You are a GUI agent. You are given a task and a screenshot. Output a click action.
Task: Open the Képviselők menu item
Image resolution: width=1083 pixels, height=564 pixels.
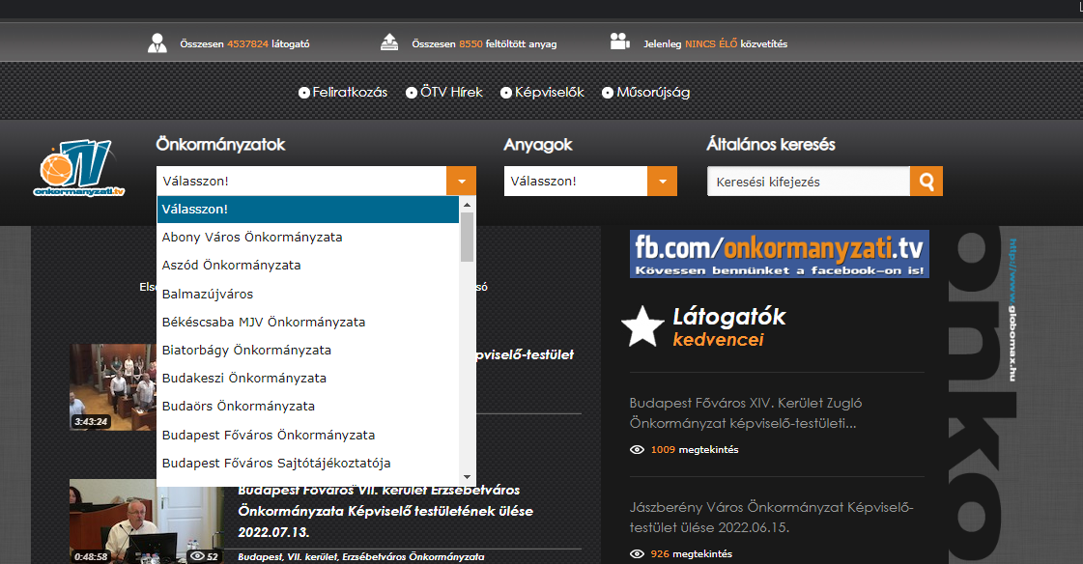coord(549,93)
